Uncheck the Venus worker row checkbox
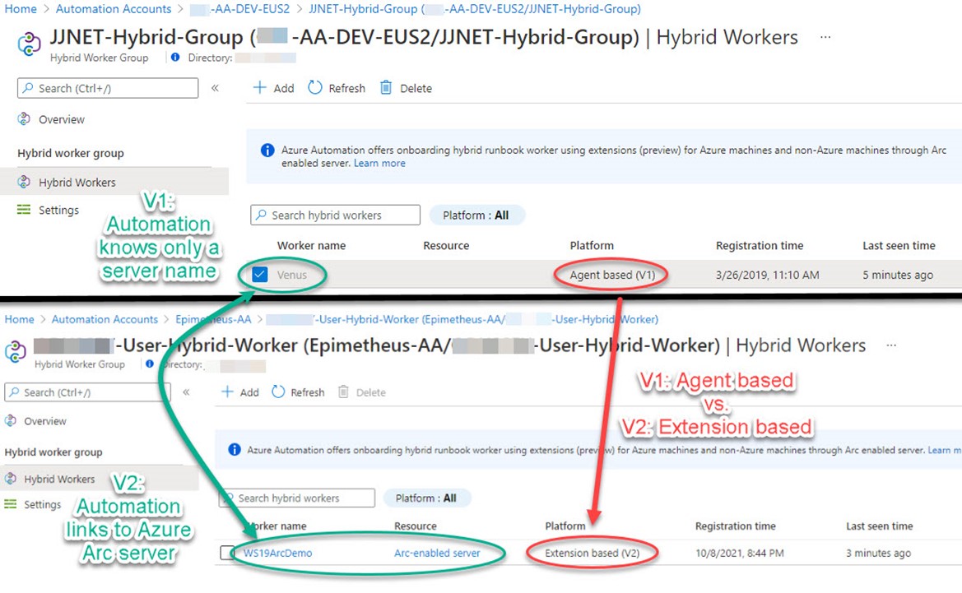 pos(259,274)
